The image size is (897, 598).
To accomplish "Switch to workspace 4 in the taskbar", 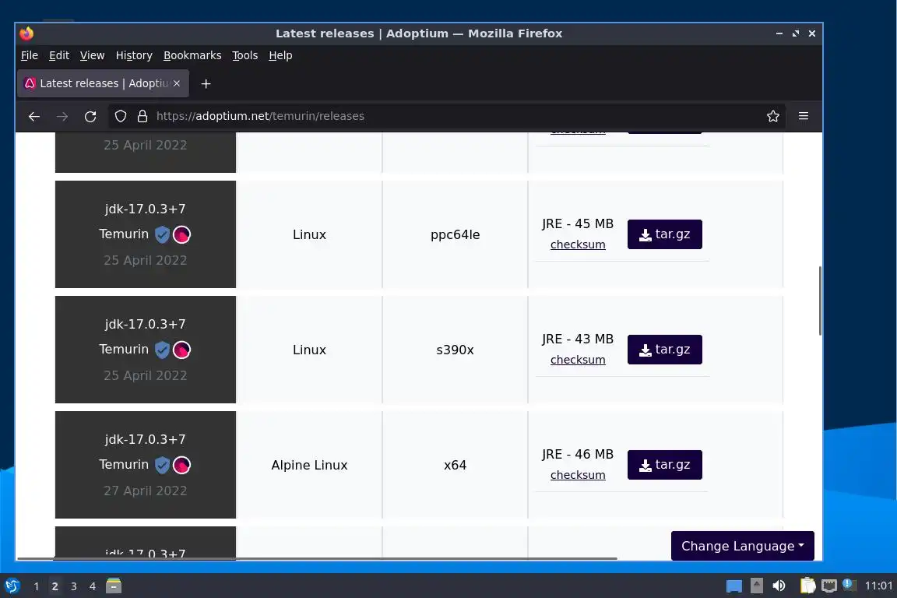I will coord(93,586).
